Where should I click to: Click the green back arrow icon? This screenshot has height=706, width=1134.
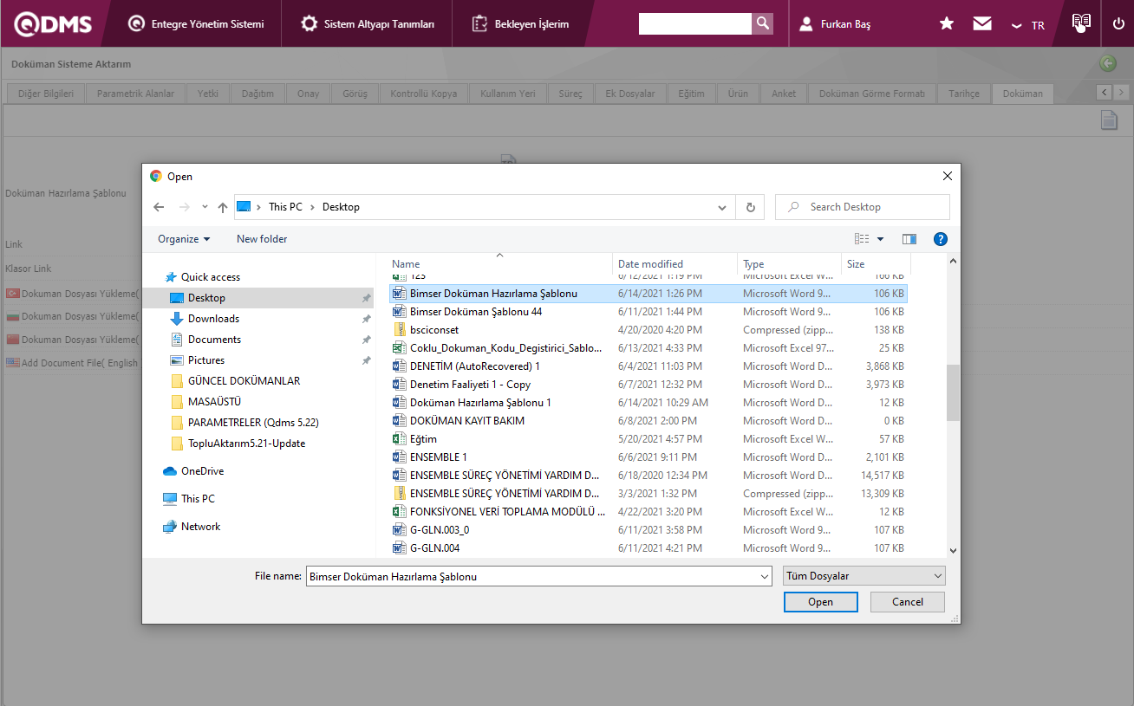pyautogui.click(x=1107, y=63)
